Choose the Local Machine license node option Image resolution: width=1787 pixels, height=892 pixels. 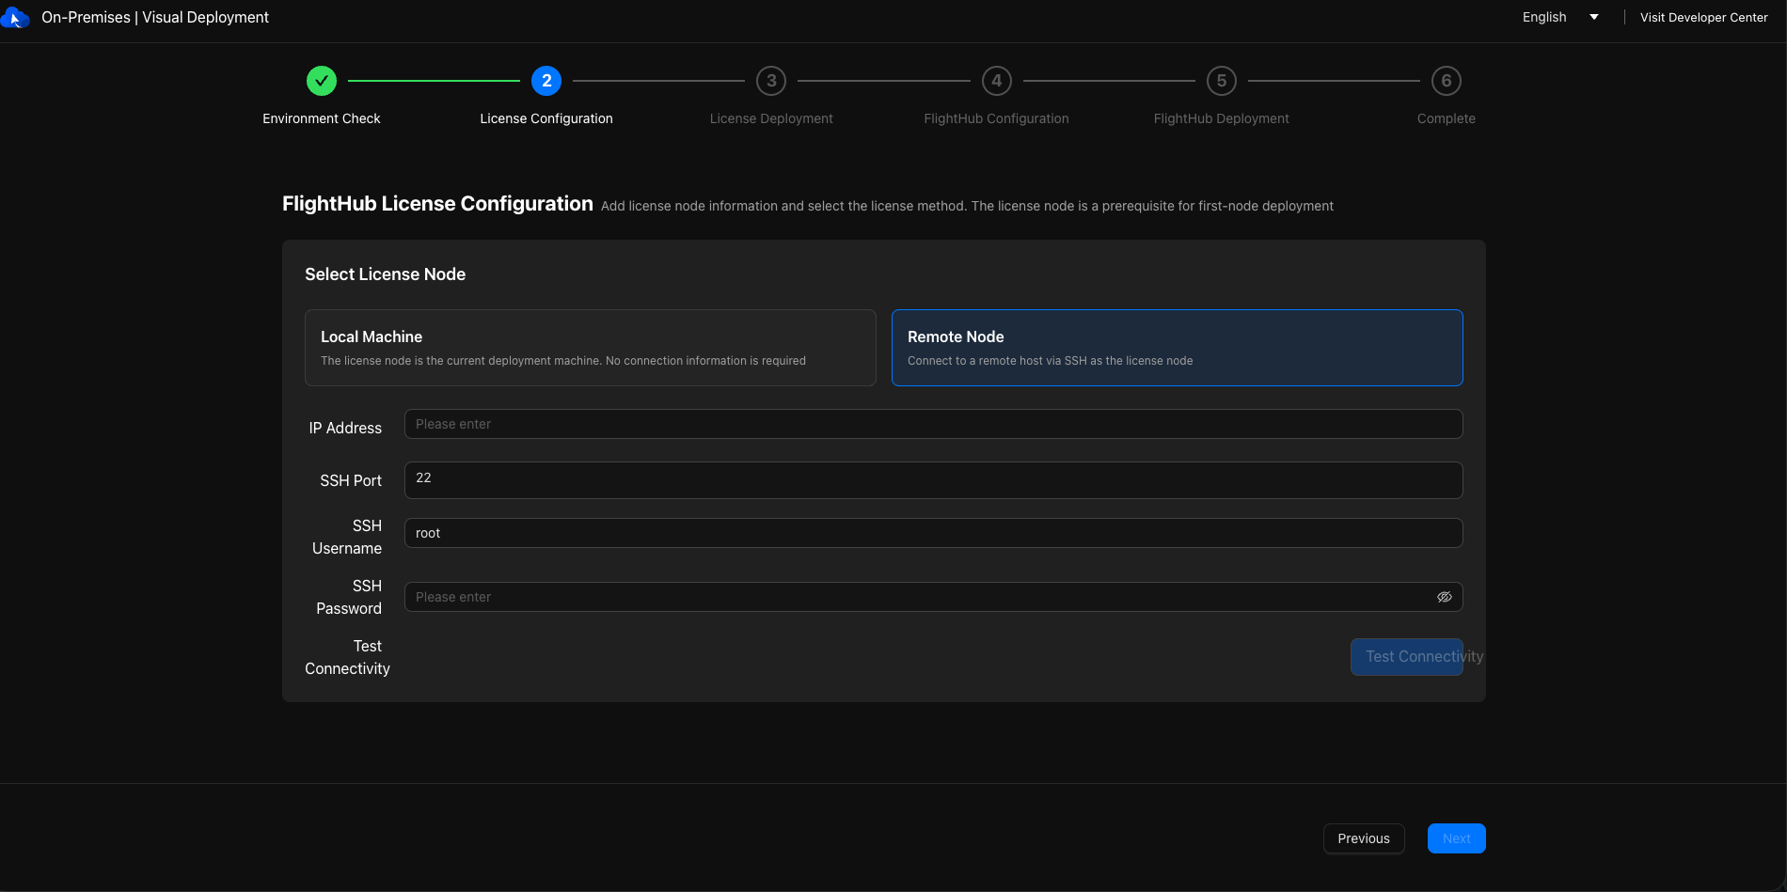coord(591,348)
